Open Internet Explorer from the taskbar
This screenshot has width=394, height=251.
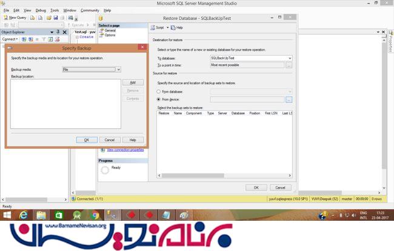(24, 215)
